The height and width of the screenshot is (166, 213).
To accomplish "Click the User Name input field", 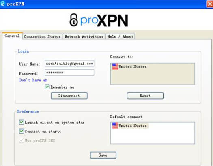I will tap(69, 63).
